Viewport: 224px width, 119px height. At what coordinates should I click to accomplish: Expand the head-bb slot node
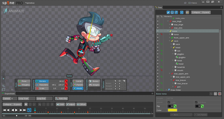point(173,67)
